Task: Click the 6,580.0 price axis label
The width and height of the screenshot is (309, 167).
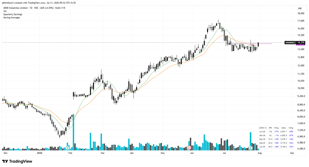Action: coord(301,143)
